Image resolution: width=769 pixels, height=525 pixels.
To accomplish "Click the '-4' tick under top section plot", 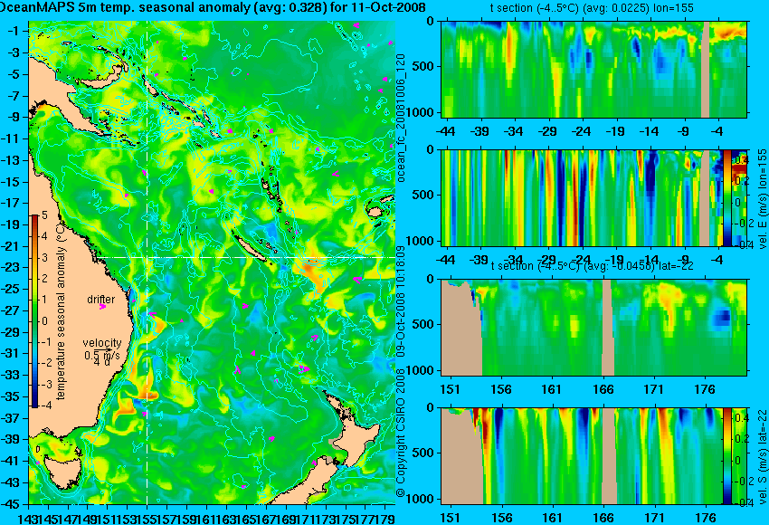I will pos(717,131).
